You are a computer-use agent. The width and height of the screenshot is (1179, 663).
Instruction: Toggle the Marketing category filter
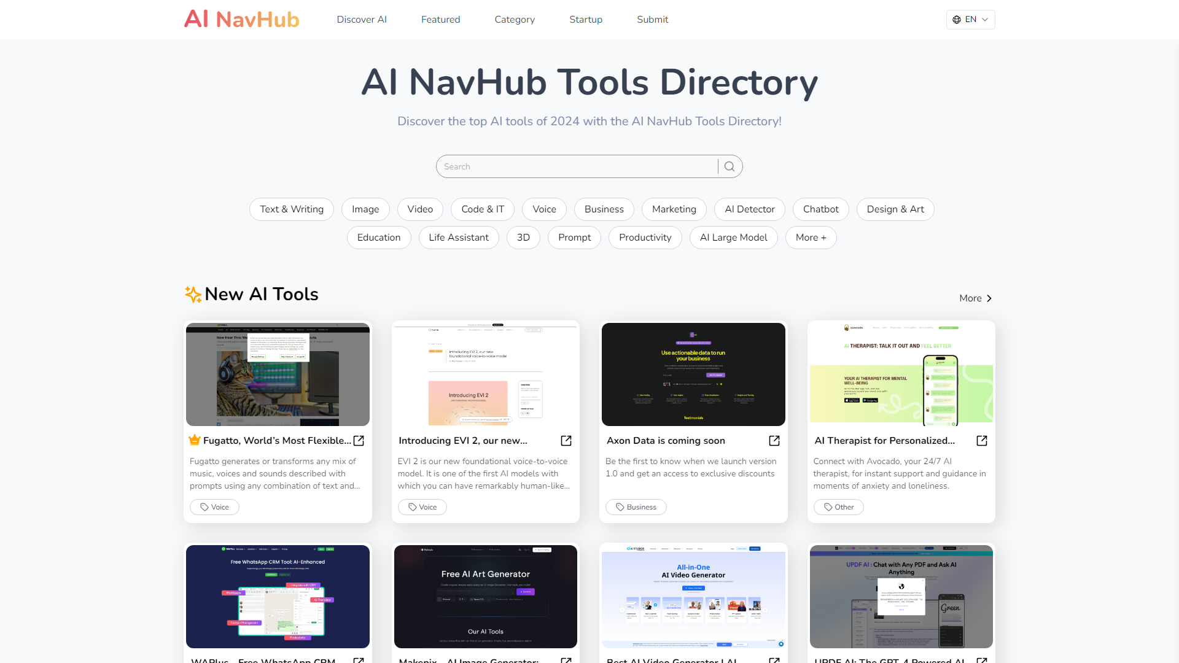point(674,209)
